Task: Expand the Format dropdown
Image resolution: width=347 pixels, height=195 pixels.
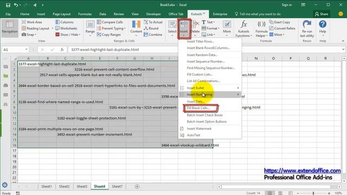Action: 219,28
